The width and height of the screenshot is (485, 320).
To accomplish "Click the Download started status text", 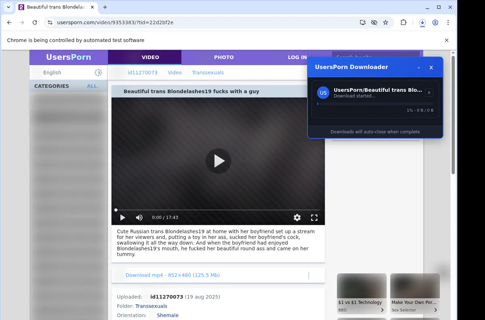I will pos(354,96).
